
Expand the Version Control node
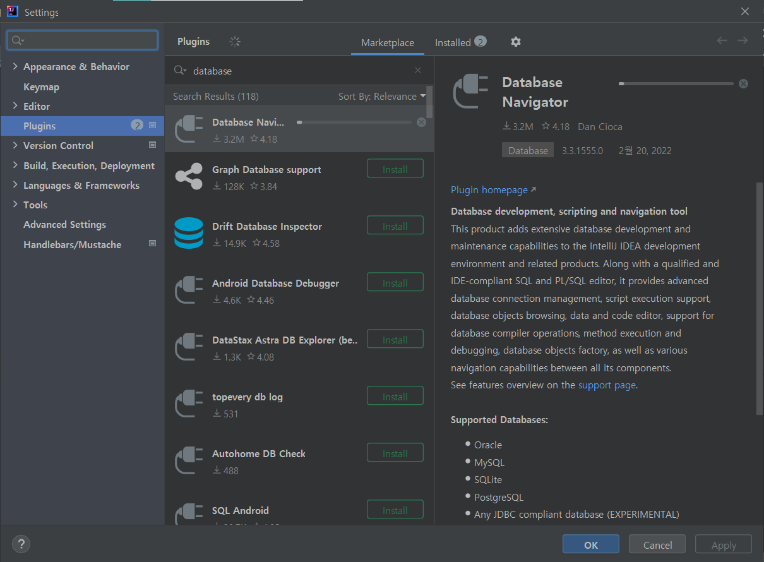point(15,145)
